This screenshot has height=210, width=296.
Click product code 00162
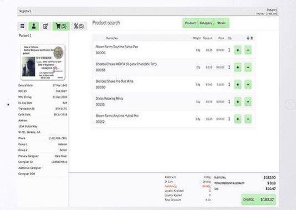pos(100,122)
